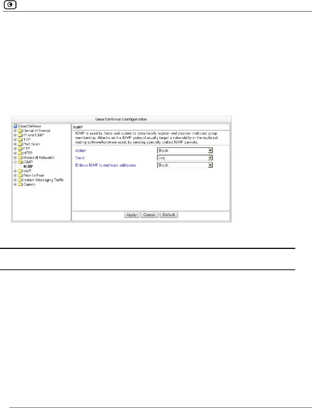Expand the Peer-to-Peer node
The width and height of the screenshot is (312, 408).
point(15,175)
